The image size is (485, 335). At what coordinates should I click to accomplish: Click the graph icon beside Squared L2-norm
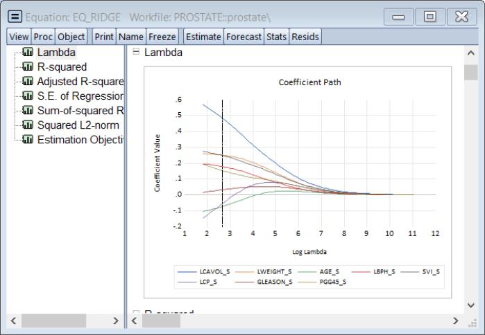(x=29, y=125)
